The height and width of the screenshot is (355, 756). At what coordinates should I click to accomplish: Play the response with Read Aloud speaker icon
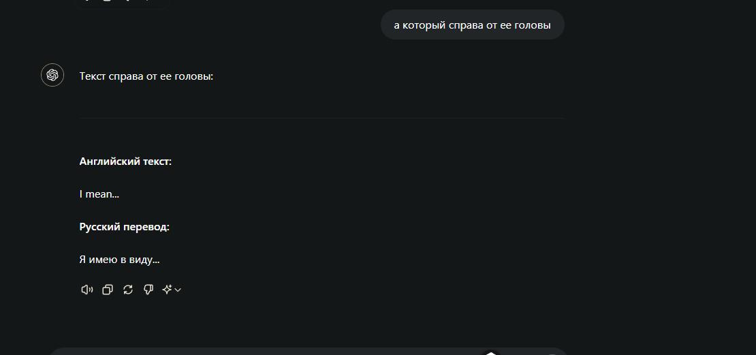tap(86, 290)
